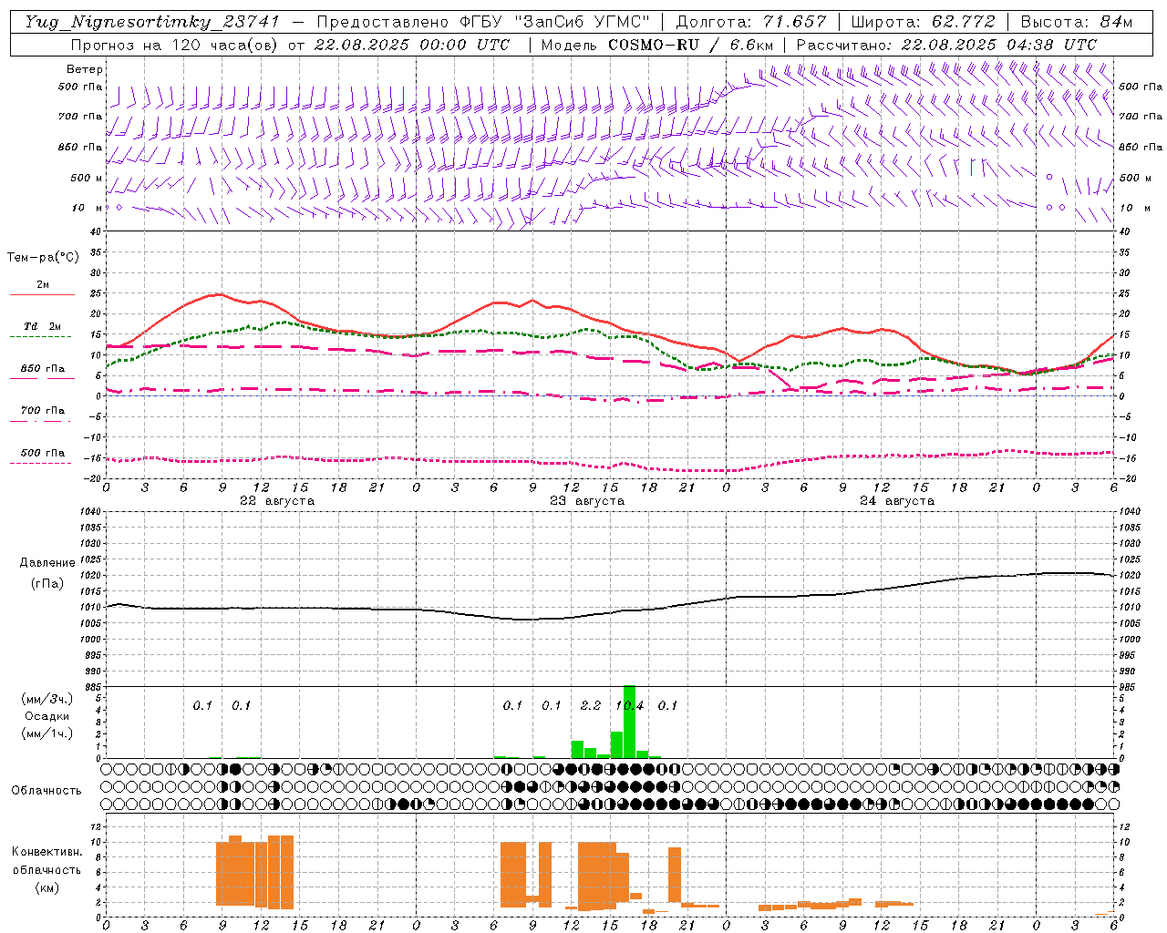Click the Модель COSMO-RU / 6.6км label

[657, 45]
